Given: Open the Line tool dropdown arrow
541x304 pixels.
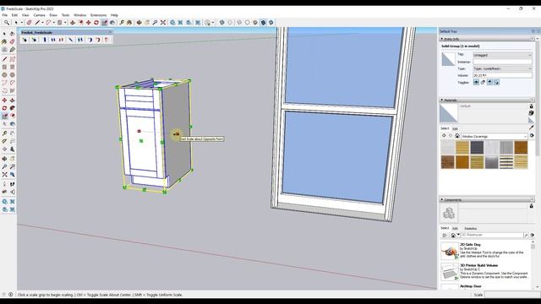Looking at the screenshot, I should (42, 23).
